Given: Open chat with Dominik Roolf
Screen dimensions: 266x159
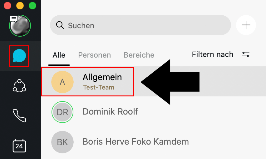Looking at the screenshot, I should pos(110,111).
